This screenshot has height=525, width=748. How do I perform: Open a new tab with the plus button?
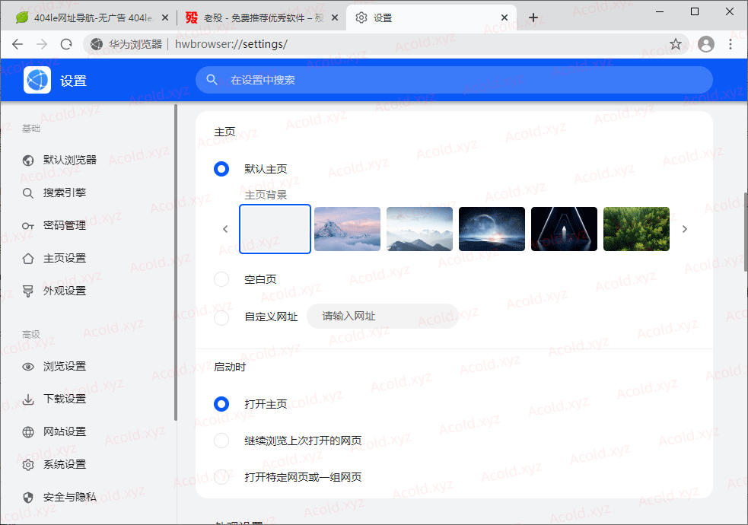(x=533, y=17)
